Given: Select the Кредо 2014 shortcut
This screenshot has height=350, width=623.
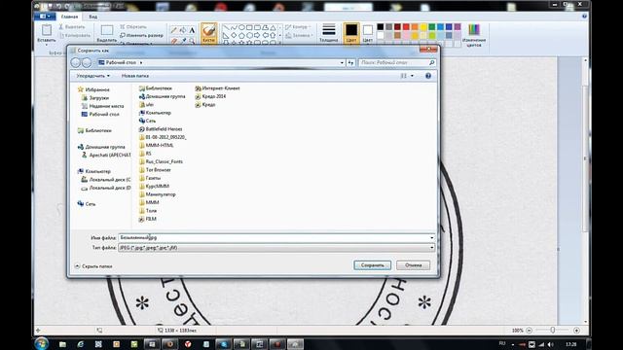Looking at the screenshot, I should coord(210,96).
